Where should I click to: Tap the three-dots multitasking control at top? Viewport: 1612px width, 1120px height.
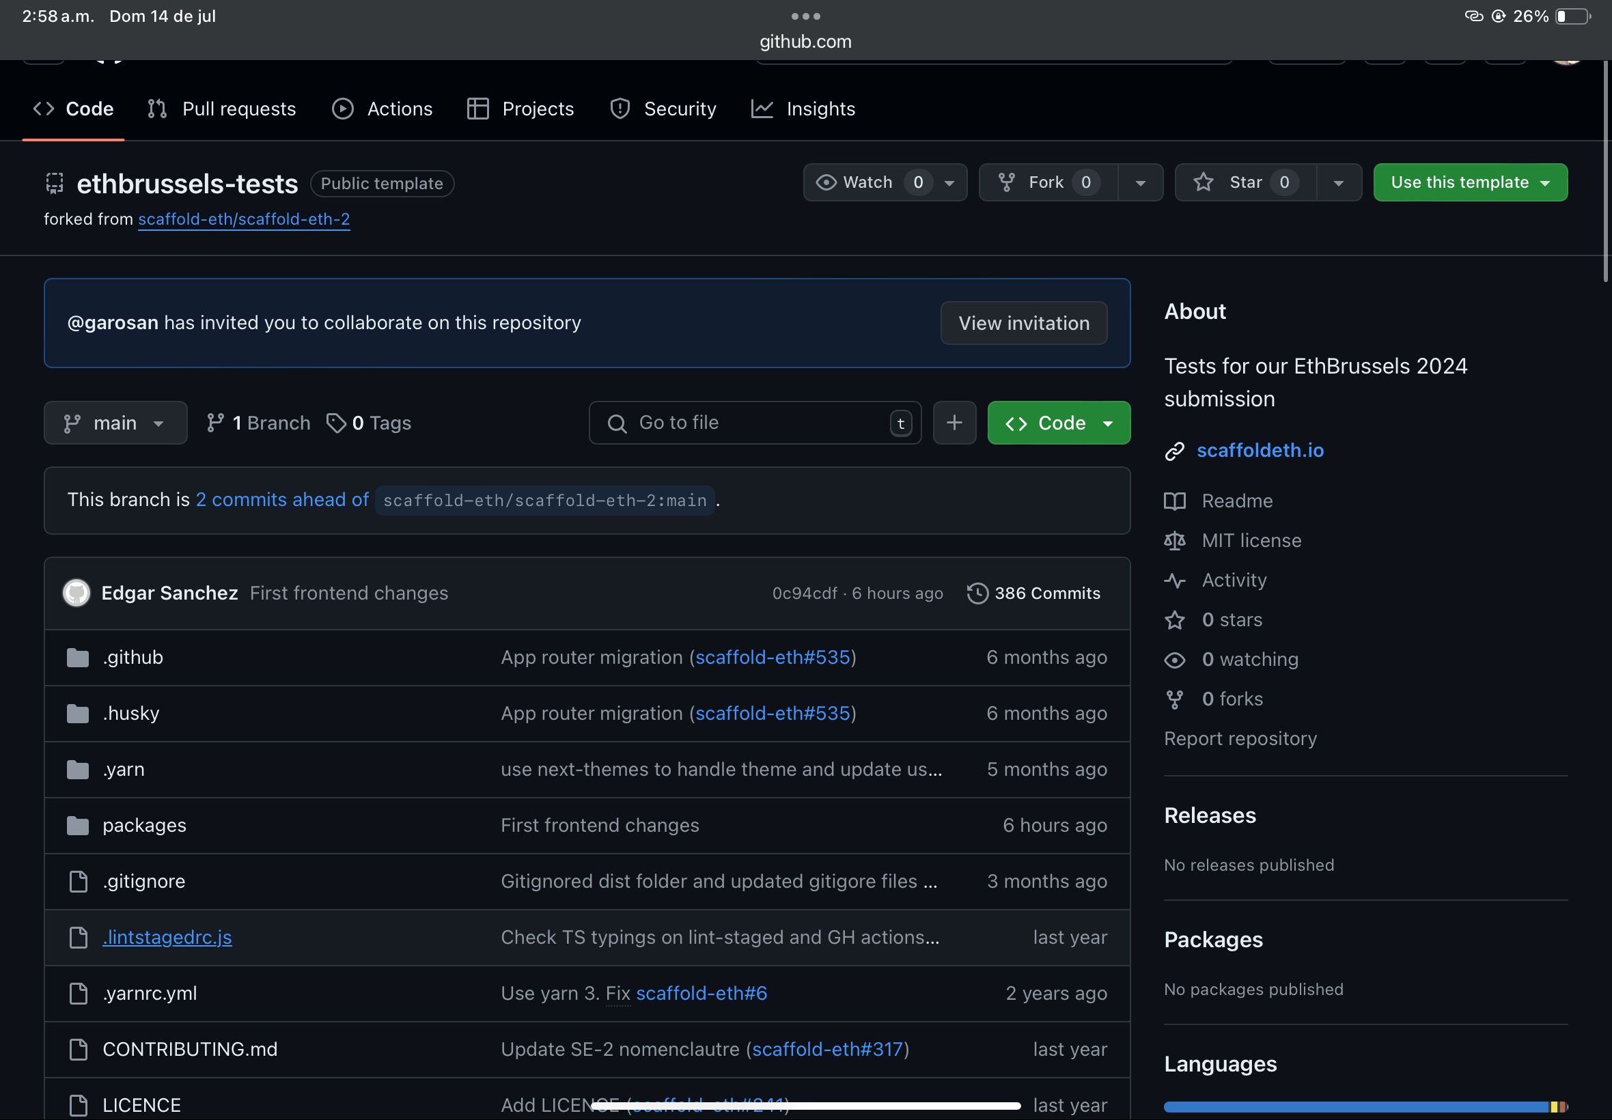[805, 16]
